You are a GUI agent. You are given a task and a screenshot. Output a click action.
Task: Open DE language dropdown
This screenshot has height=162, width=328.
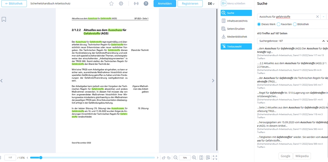point(211,4)
